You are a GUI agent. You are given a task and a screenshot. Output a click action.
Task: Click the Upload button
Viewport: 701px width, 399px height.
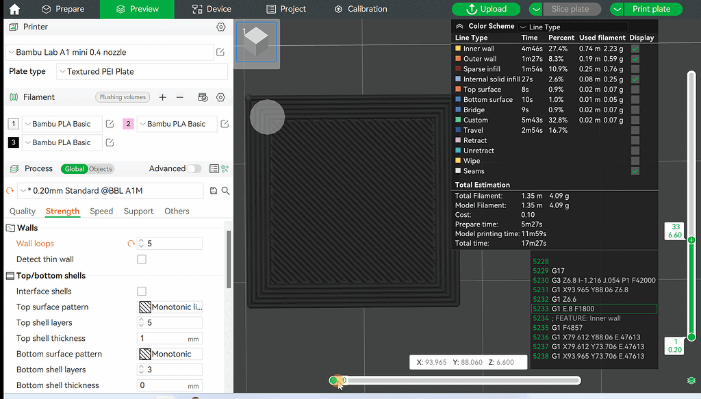486,9
